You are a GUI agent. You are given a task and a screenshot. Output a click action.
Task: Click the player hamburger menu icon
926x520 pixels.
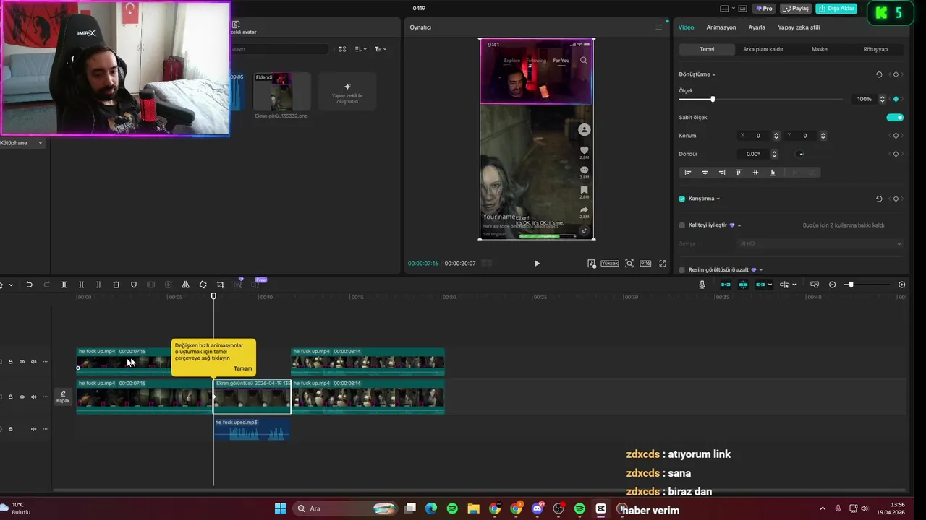[x=658, y=27]
